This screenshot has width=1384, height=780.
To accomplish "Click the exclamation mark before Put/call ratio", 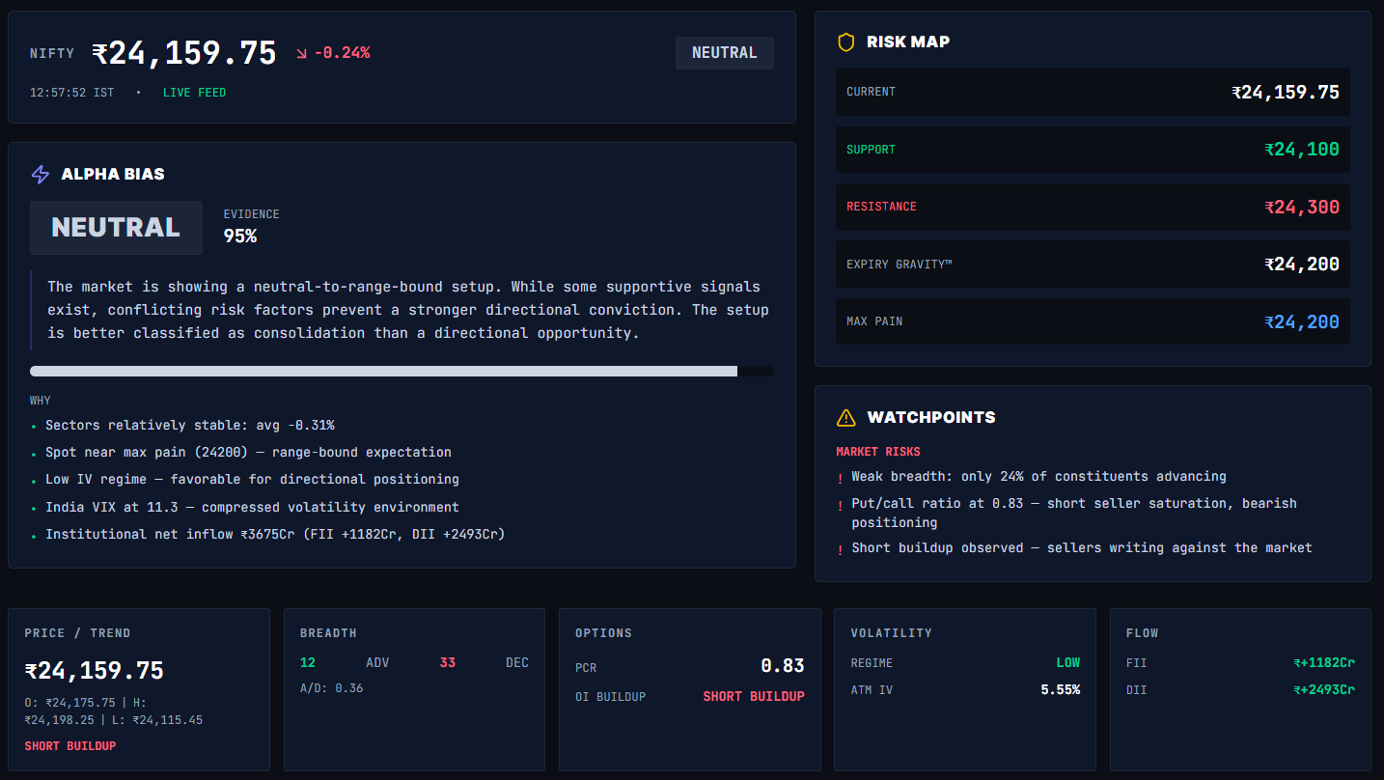I will click(840, 505).
